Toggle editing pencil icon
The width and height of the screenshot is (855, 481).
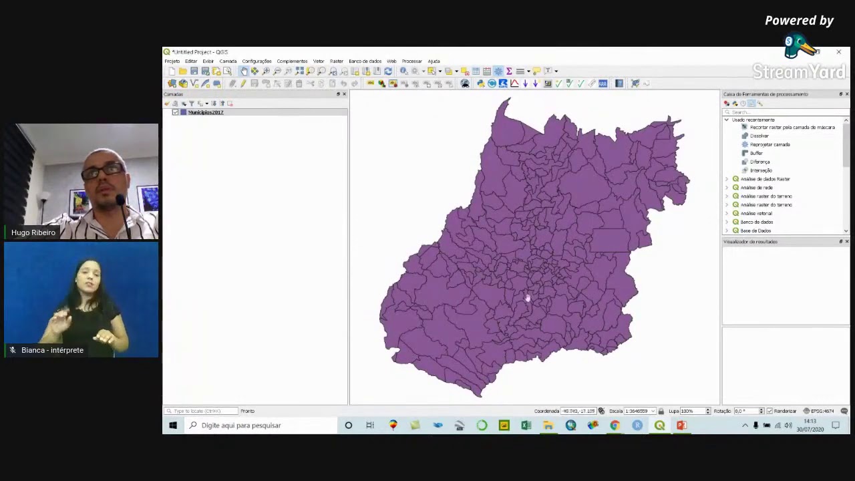(244, 83)
